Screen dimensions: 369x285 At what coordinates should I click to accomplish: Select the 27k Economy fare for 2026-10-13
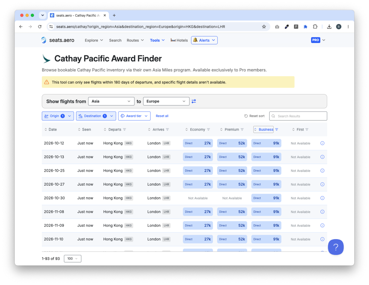(198, 157)
